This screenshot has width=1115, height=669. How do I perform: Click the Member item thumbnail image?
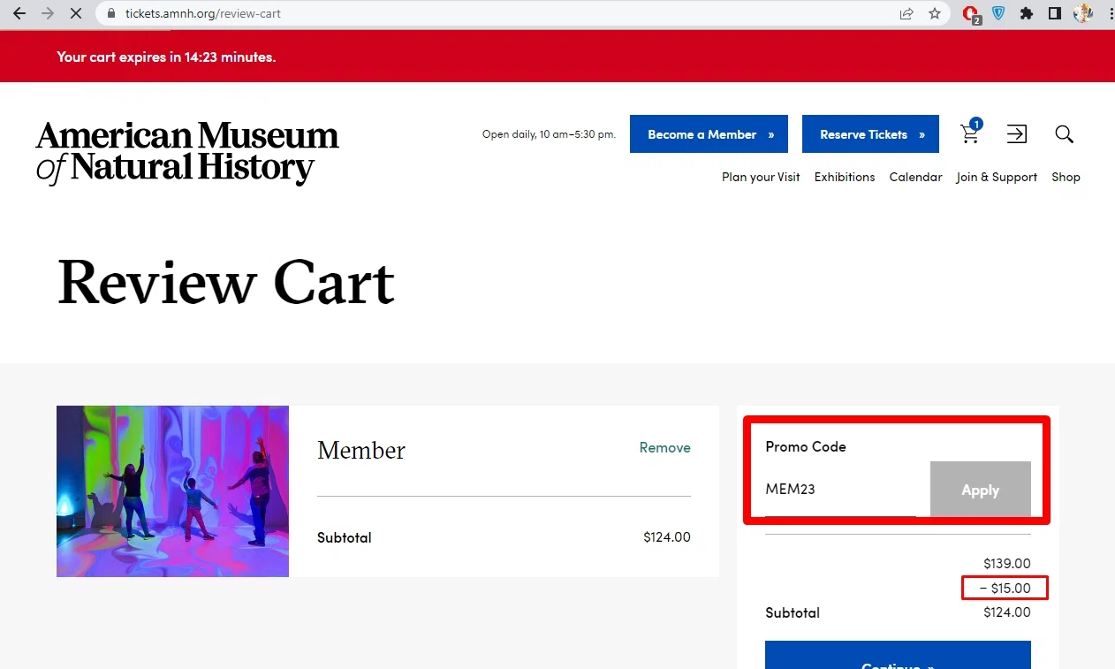coord(172,491)
